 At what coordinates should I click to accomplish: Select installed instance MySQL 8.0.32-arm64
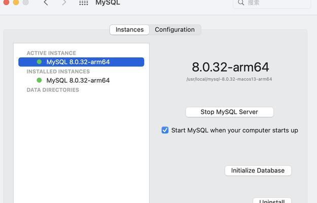[81, 81]
